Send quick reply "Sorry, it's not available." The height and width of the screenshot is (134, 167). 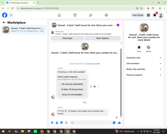[72, 95]
